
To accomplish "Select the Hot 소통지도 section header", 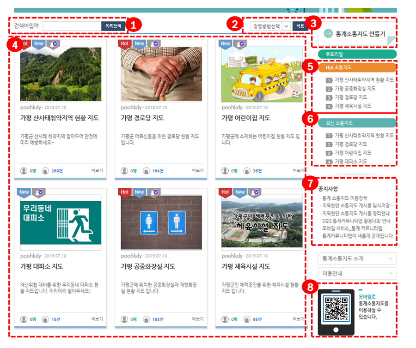I will (358, 67).
